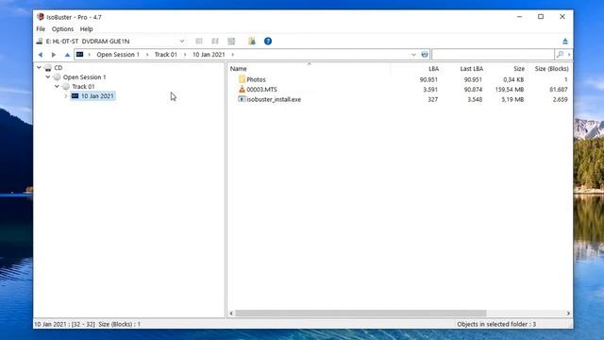The height and width of the screenshot is (340, 604).
Task: Select Track 01 in breadcrumb
Action: tap(166, 55)
